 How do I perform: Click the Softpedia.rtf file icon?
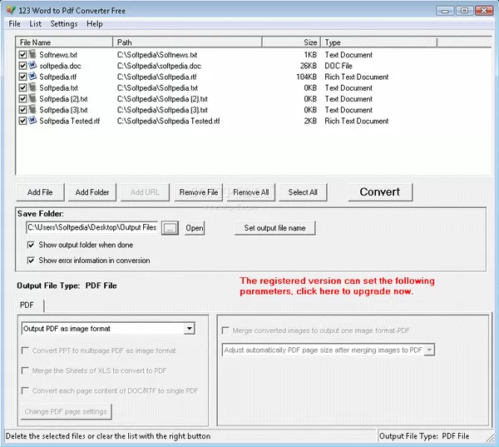pyautogui.click(x=32, y=77)
